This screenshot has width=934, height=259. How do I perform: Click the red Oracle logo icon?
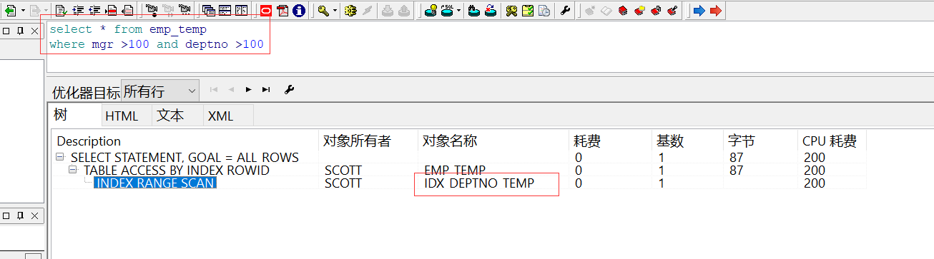(265, 11)
